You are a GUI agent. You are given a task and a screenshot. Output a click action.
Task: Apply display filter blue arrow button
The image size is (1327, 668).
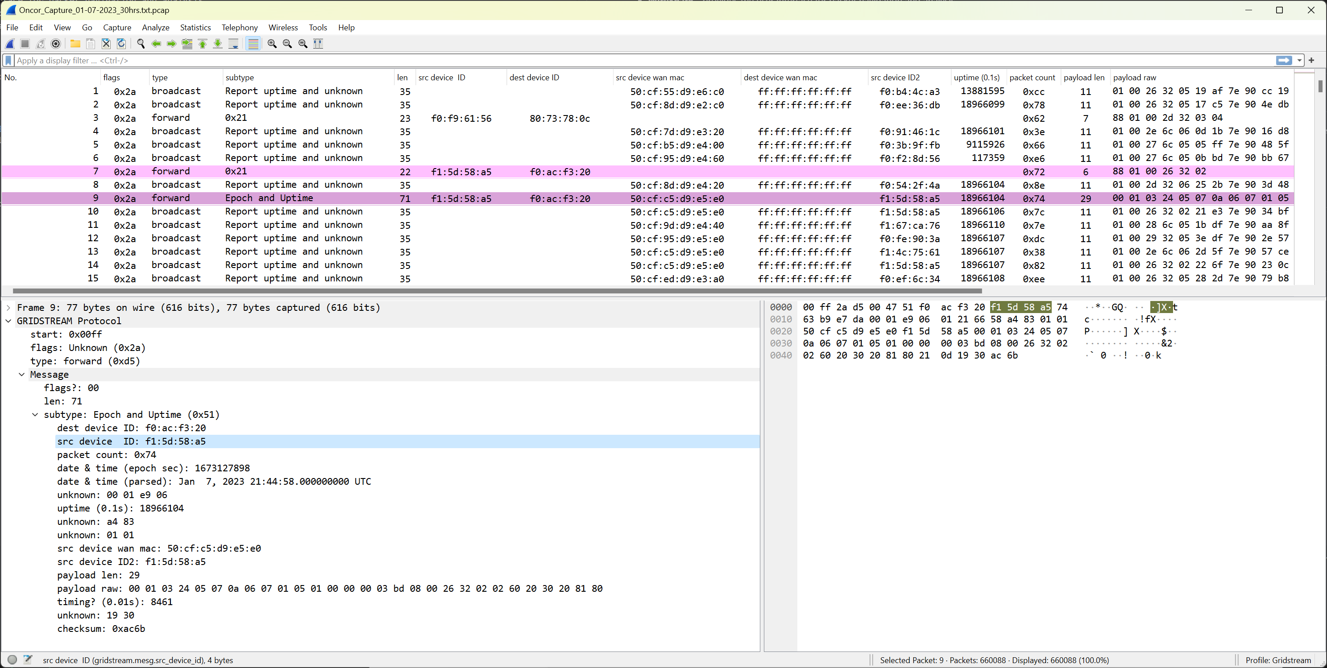(x=1283, y=60)
